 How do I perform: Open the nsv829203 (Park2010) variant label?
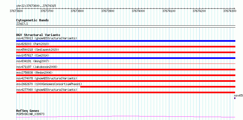pos(33,44)
